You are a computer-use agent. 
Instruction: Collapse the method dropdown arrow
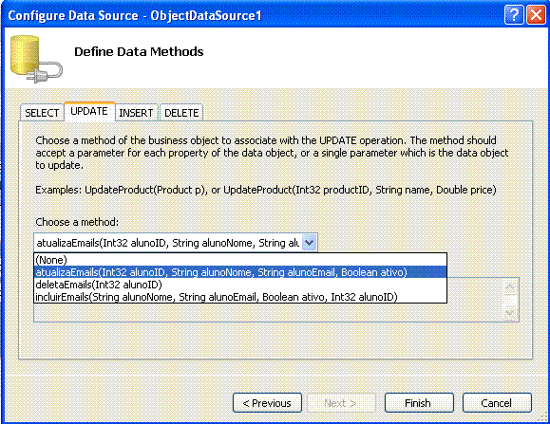click(310, 242)
